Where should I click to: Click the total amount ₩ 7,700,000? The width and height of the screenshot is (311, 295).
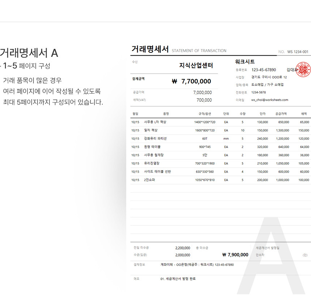coord(192,81)
